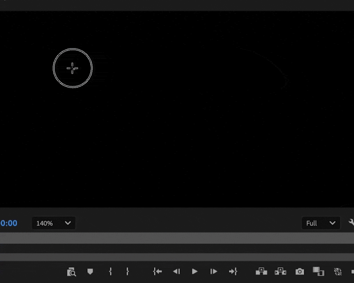Open the 140% zoom level dropdown
354x283 pixels.
tap(53, 223)
